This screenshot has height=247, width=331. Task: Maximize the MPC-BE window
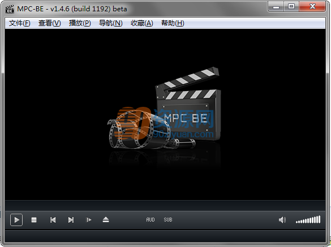[x=291, y=7]
